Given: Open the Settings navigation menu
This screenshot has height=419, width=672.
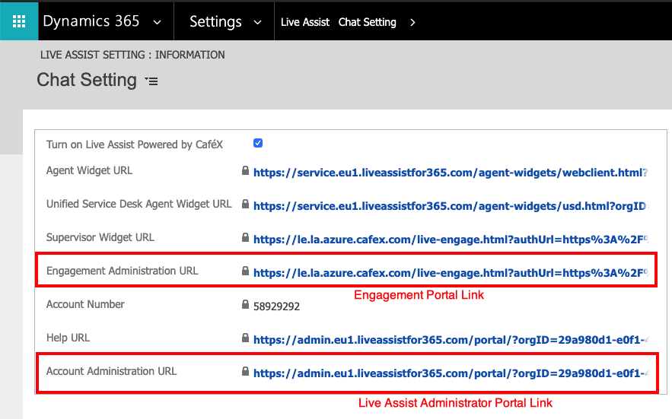Looking at the screenshot, I should point(215,22).
